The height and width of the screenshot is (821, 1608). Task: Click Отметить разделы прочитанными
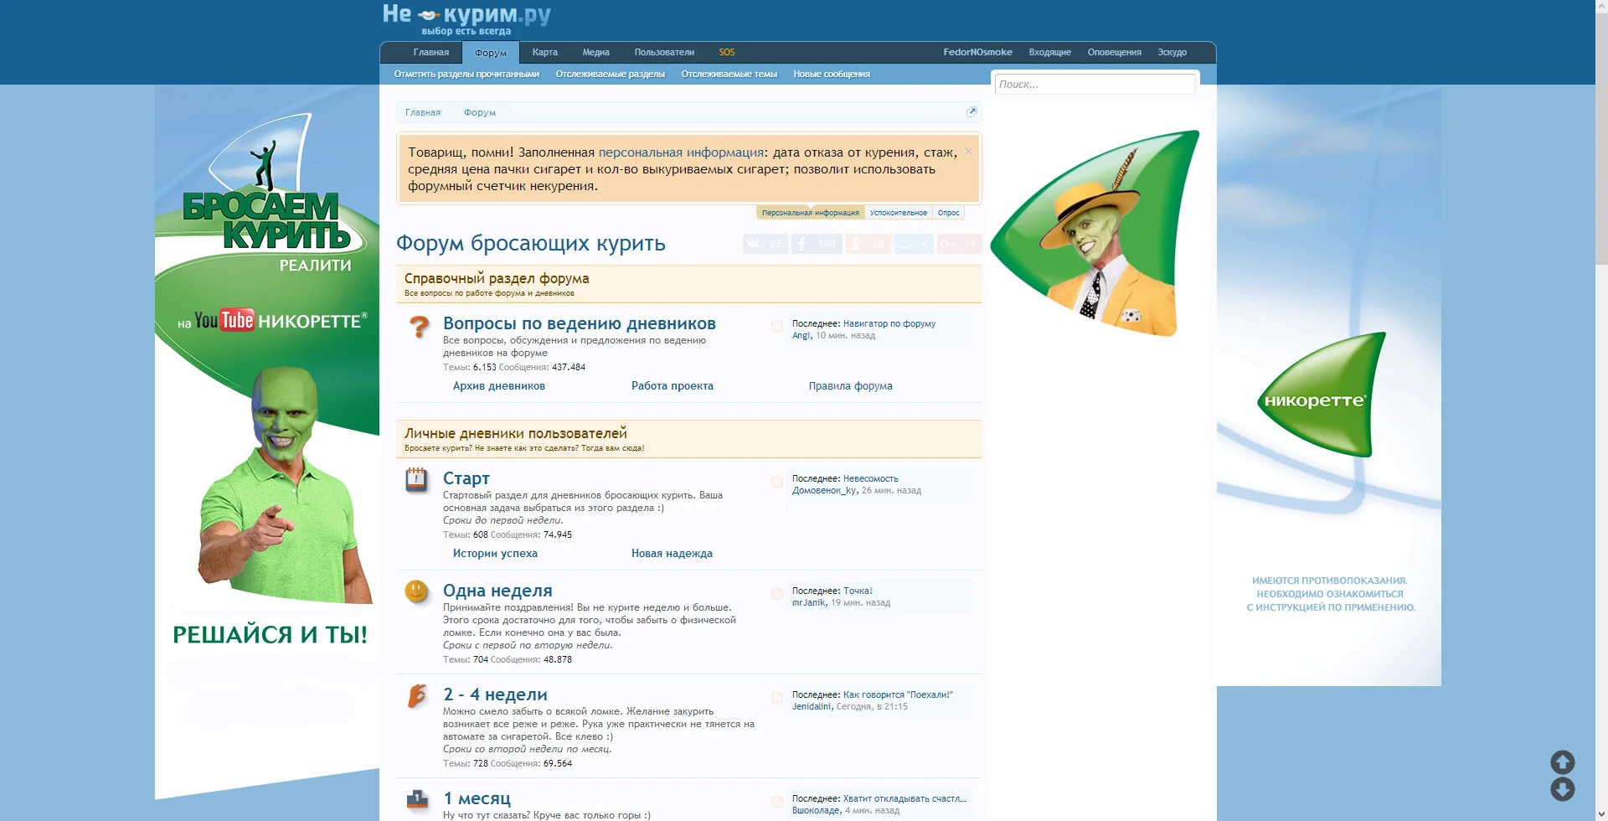pos(466,75)
